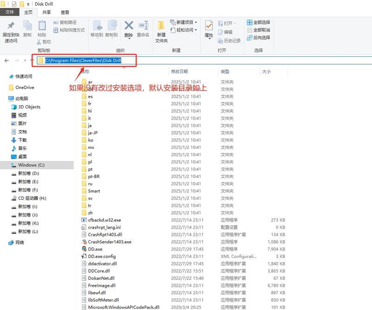Click the Forward navigation arrow
The image size is (372, 310).
[17, 61]
